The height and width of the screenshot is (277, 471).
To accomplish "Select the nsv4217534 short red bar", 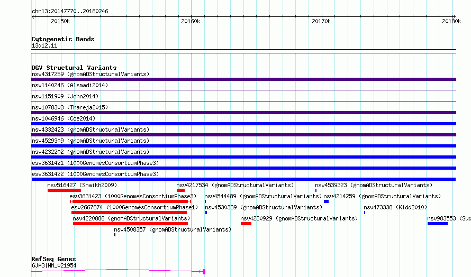I will 181,190.
